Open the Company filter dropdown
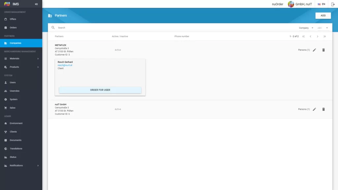The height and width of the screenshot is (190, 338). (x=306, y=28)
